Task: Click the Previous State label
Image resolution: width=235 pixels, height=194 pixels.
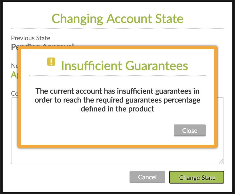Action: pyautogui.click(x=31, y=38)
